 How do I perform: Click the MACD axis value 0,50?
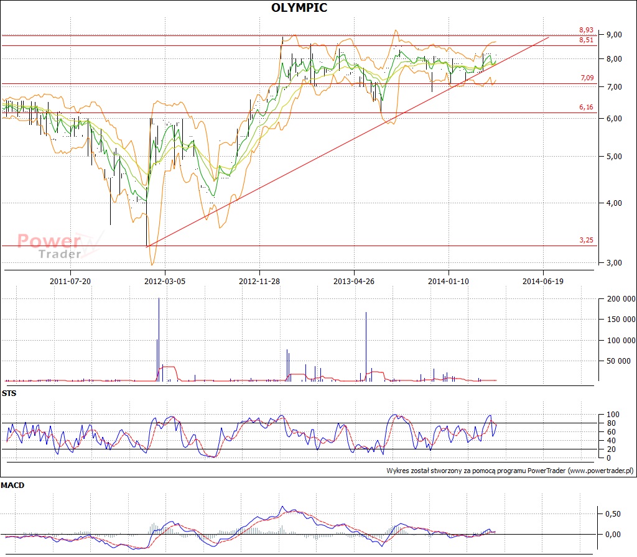coord(613,514)
